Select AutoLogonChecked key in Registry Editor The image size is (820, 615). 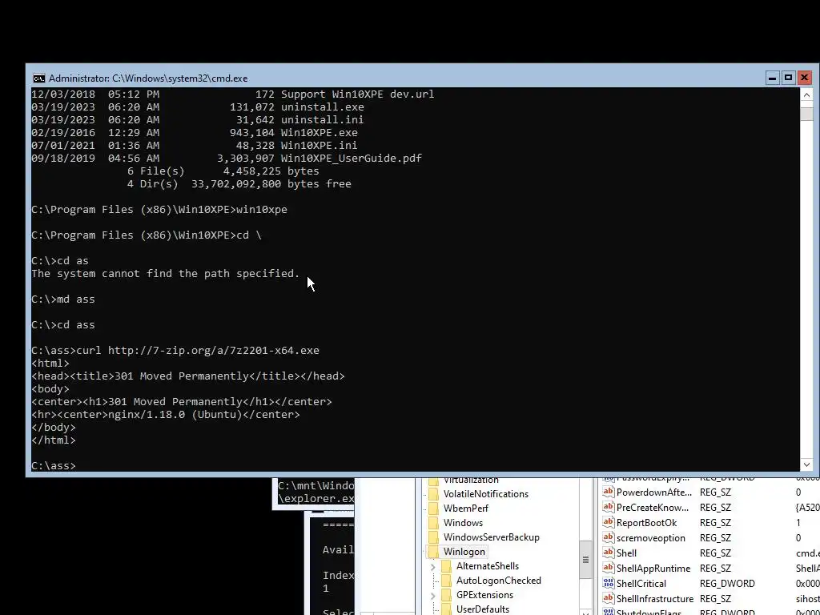click(x=498, y=581)
